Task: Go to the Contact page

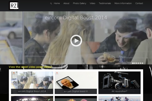Action: [139, 3]
